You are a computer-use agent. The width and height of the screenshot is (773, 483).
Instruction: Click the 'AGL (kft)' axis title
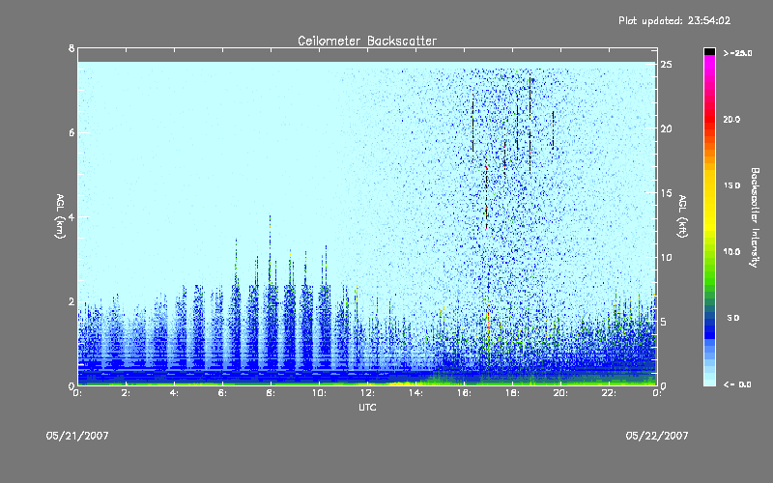682,216
